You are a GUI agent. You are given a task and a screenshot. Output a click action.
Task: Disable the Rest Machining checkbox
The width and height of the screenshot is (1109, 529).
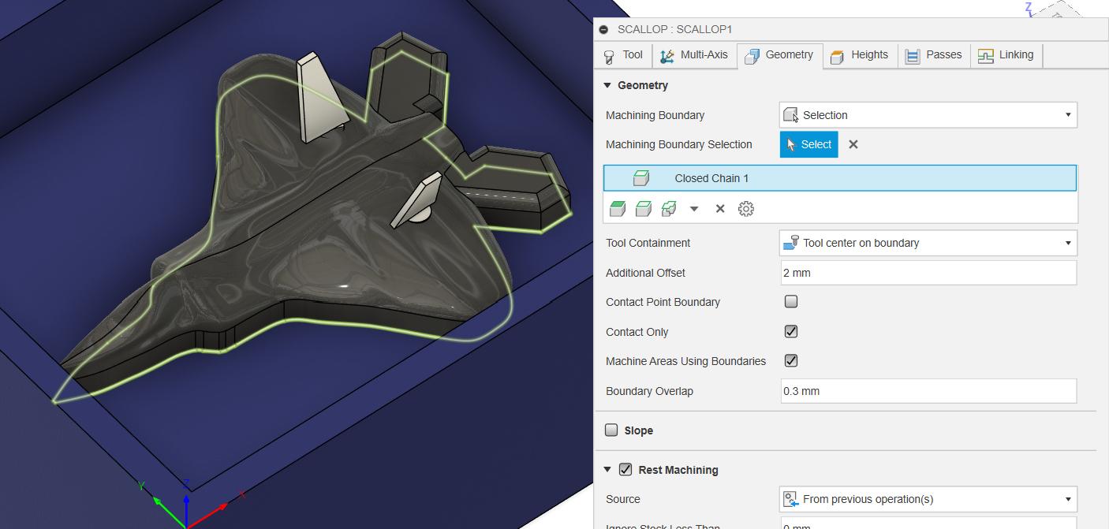625,470
